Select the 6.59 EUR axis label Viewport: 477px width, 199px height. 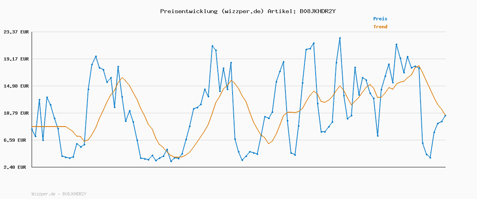17,140
